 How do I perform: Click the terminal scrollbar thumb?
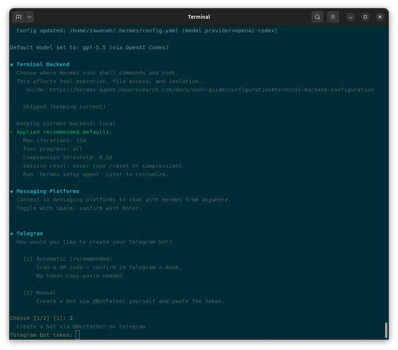[x=386, y=330]
